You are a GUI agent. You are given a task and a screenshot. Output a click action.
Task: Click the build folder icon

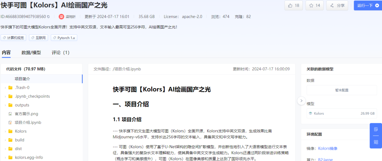tap(10, 140)
